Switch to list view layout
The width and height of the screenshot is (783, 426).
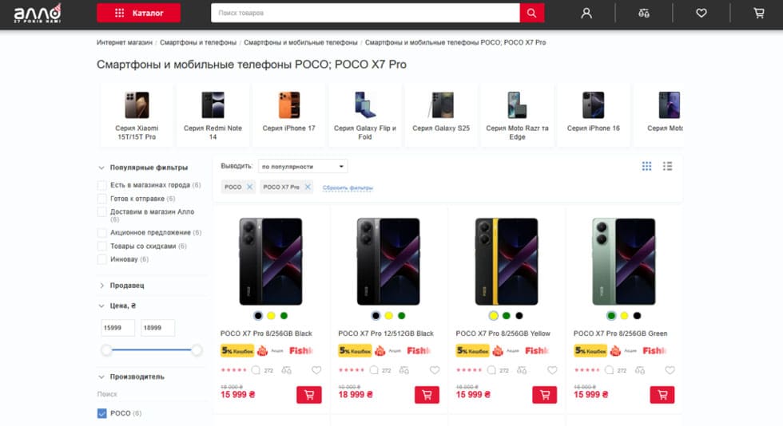(x=667, y=166)
